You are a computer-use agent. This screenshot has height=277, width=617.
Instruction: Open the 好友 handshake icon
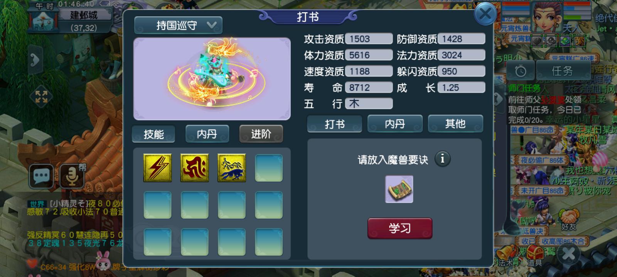click(569, 220)
